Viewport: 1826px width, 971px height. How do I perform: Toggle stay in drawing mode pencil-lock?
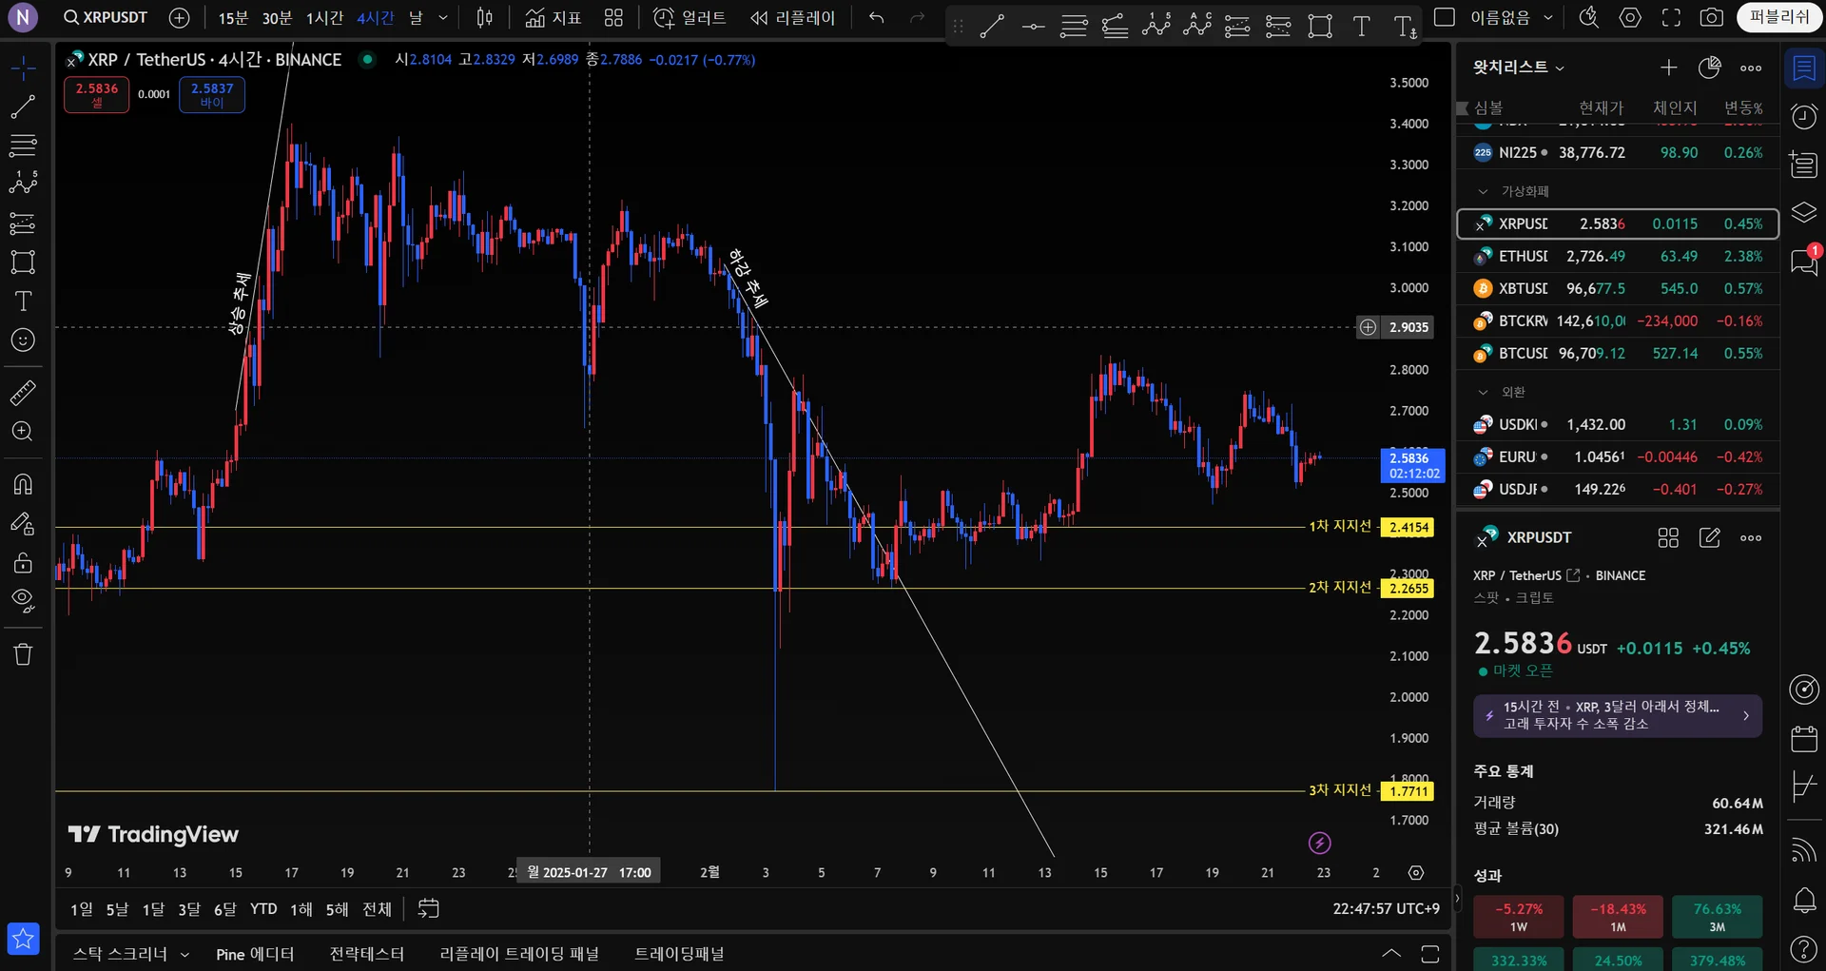[x=23, y=523]
